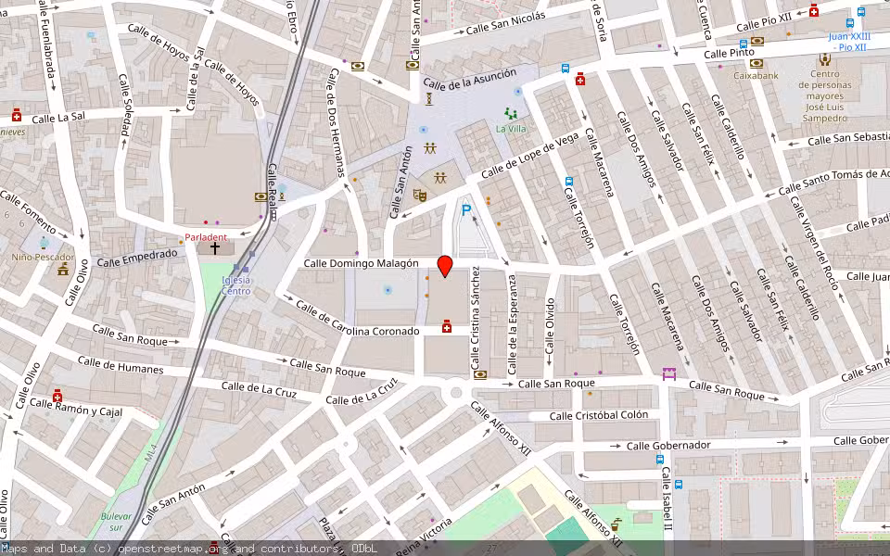The width and height of the screenshot is (890, 556).
Task: Click the red location marker pin
Action: pos(445,266)
